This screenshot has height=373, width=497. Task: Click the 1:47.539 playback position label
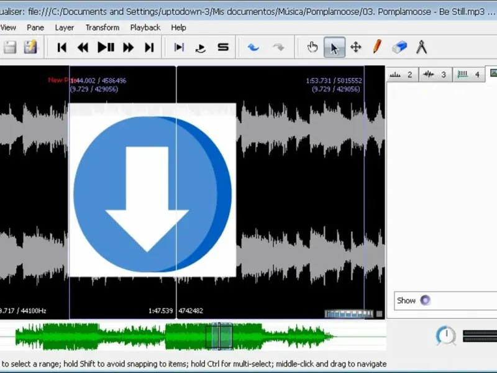point(161,311)
